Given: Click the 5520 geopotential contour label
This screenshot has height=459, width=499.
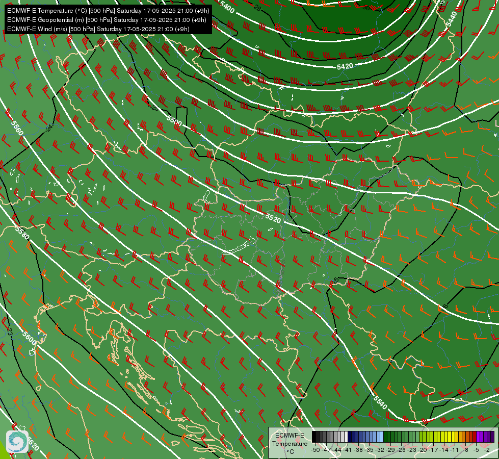Looking at the screenshot, I should click(273, 218).
